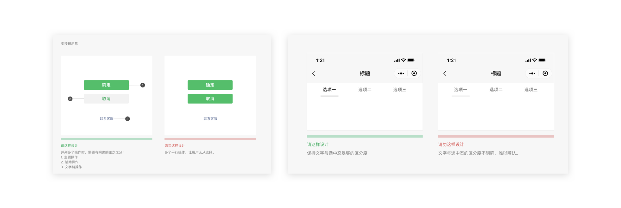Click the 标题 title in the left phone mockup
The image size is (621, 208).
[365, 74]
